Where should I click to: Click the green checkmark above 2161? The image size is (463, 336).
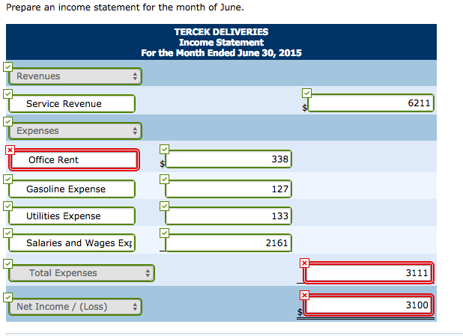pos(165,233)
